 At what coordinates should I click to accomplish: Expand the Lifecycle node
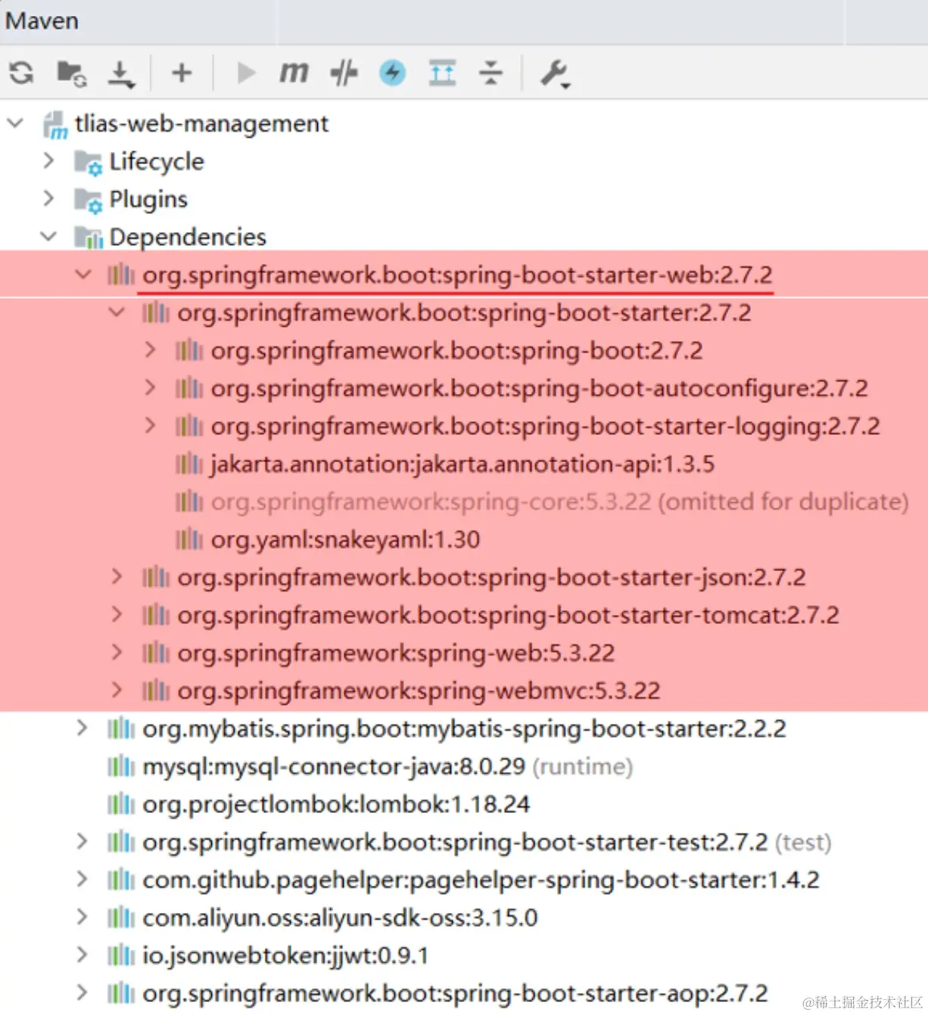coord(49,161)
